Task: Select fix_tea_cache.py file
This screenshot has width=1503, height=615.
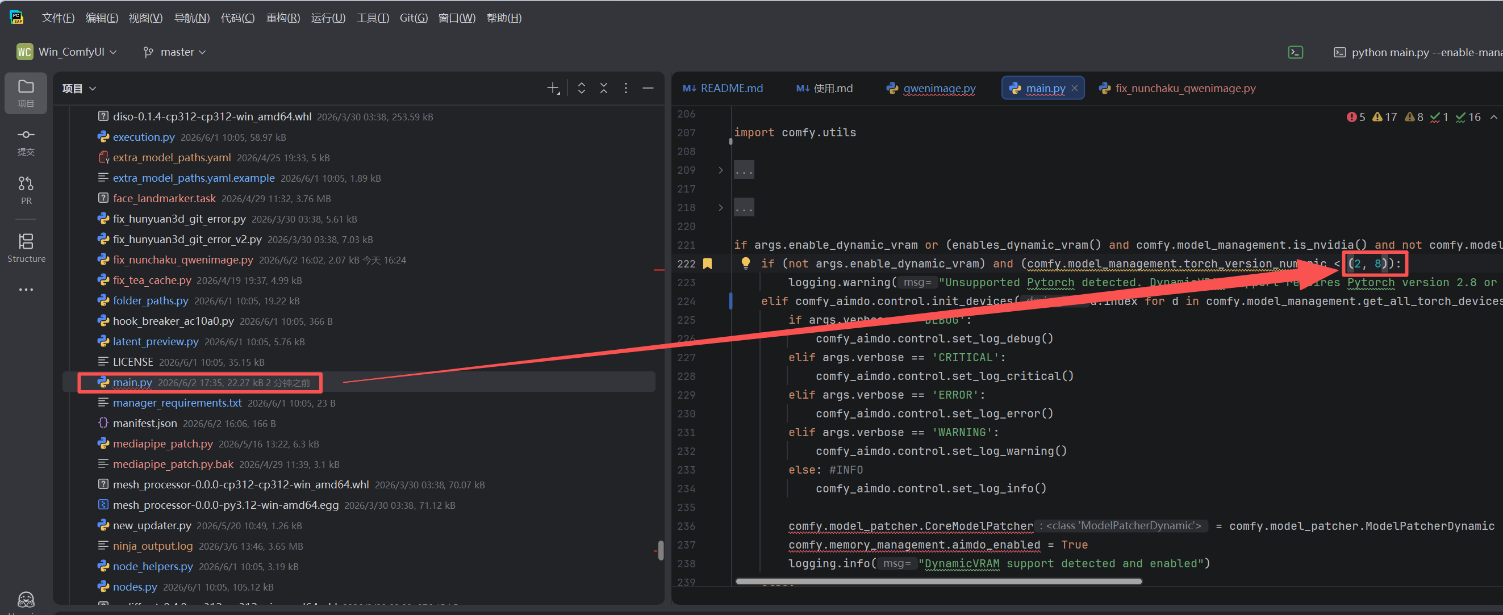Action: pos(152,280)
